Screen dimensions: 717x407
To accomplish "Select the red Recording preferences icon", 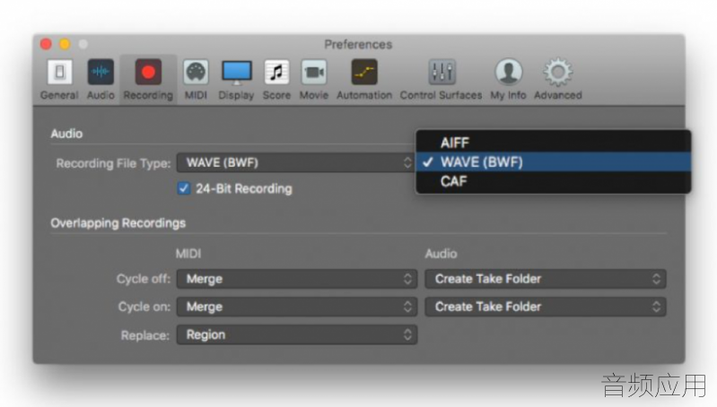I will (148, 73).
